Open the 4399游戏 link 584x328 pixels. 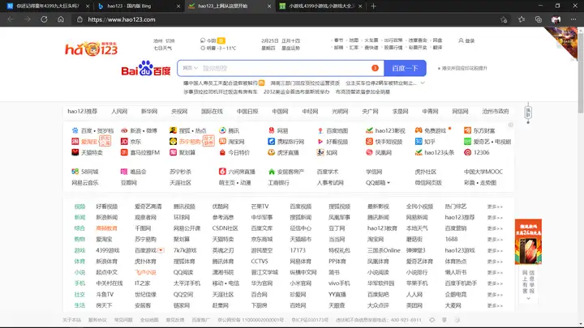click(x=108, y=250)
